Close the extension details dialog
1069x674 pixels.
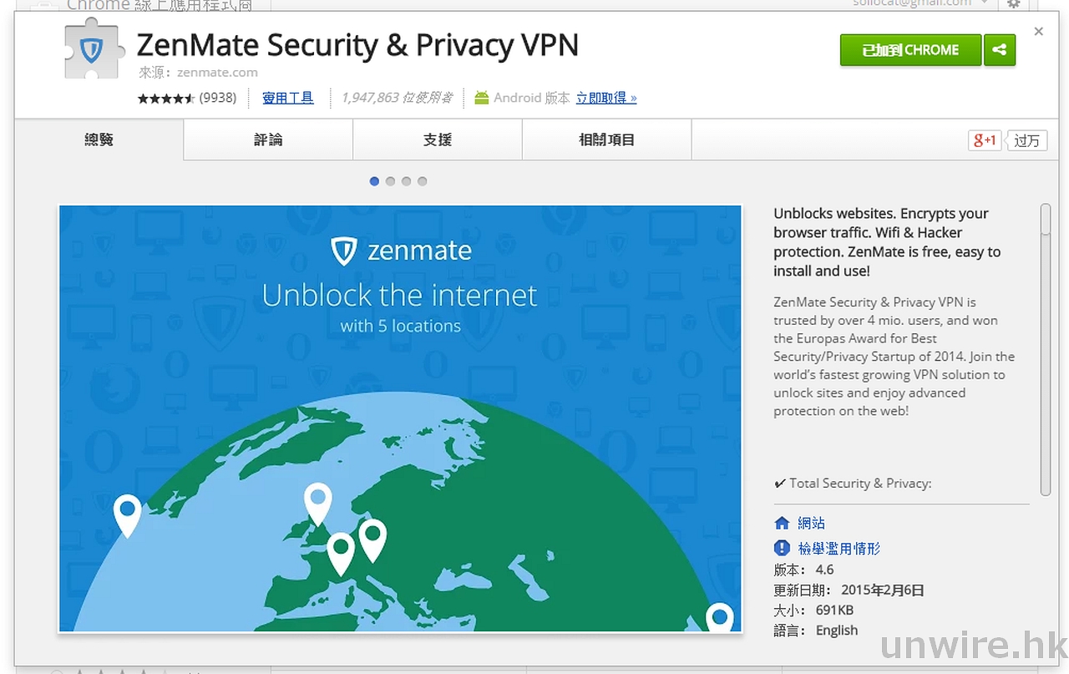(1038, 32)
